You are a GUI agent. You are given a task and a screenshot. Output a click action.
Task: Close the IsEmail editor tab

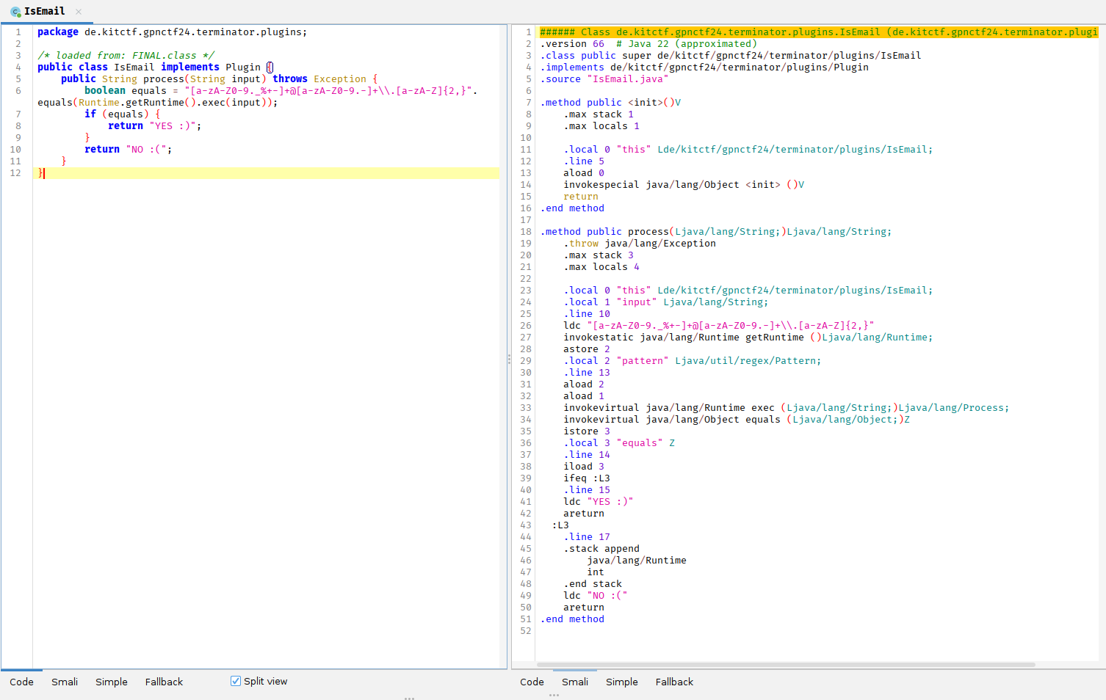(x=78, y=12)
